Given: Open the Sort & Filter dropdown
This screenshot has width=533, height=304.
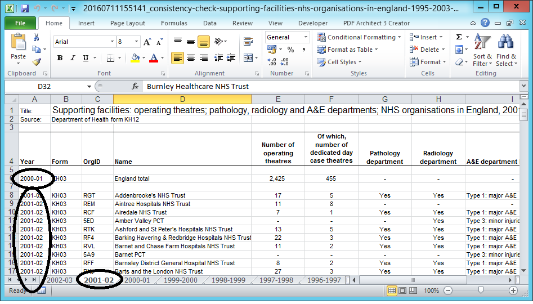Looking at the screenshot, I should click(x=482, y=50).
